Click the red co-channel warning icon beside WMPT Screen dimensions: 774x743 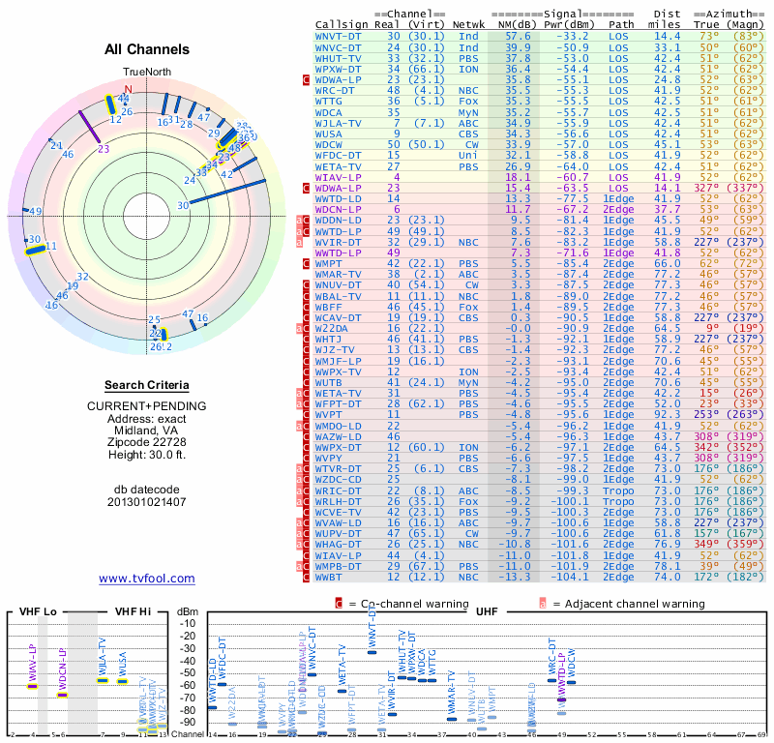[x=306, y=263]
